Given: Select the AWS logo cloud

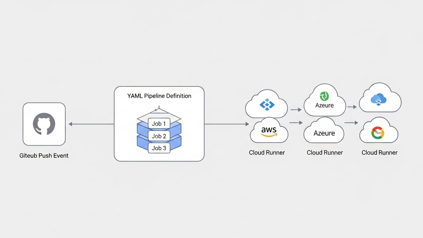Looking at the screenshot, I should [x=269, y=131].
